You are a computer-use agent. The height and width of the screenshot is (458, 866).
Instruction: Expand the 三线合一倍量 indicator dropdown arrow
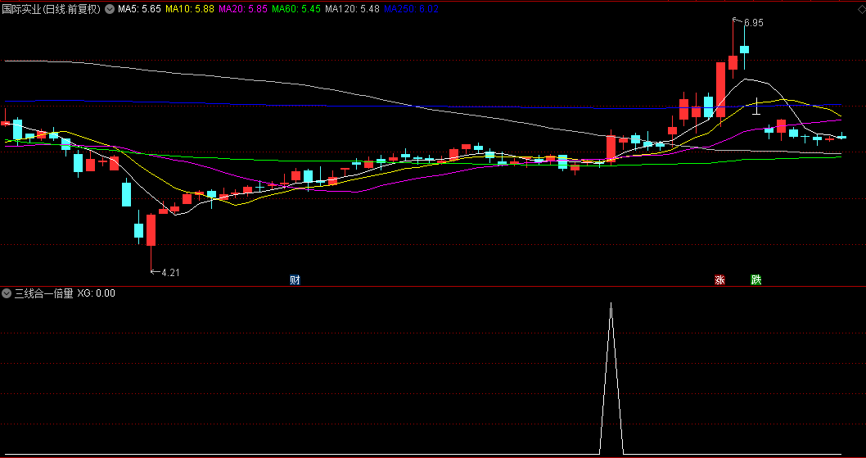pos(7,292)
